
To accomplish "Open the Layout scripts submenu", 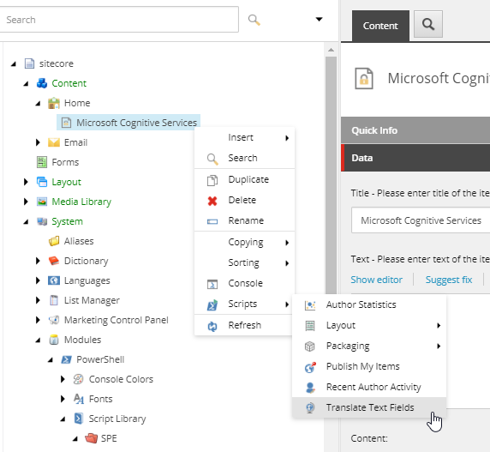I will click(x=369, y=325).
